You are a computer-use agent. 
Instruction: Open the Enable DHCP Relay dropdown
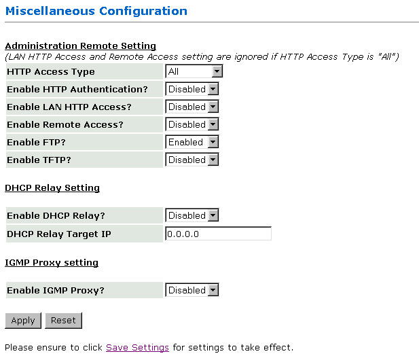click(192, 215)
